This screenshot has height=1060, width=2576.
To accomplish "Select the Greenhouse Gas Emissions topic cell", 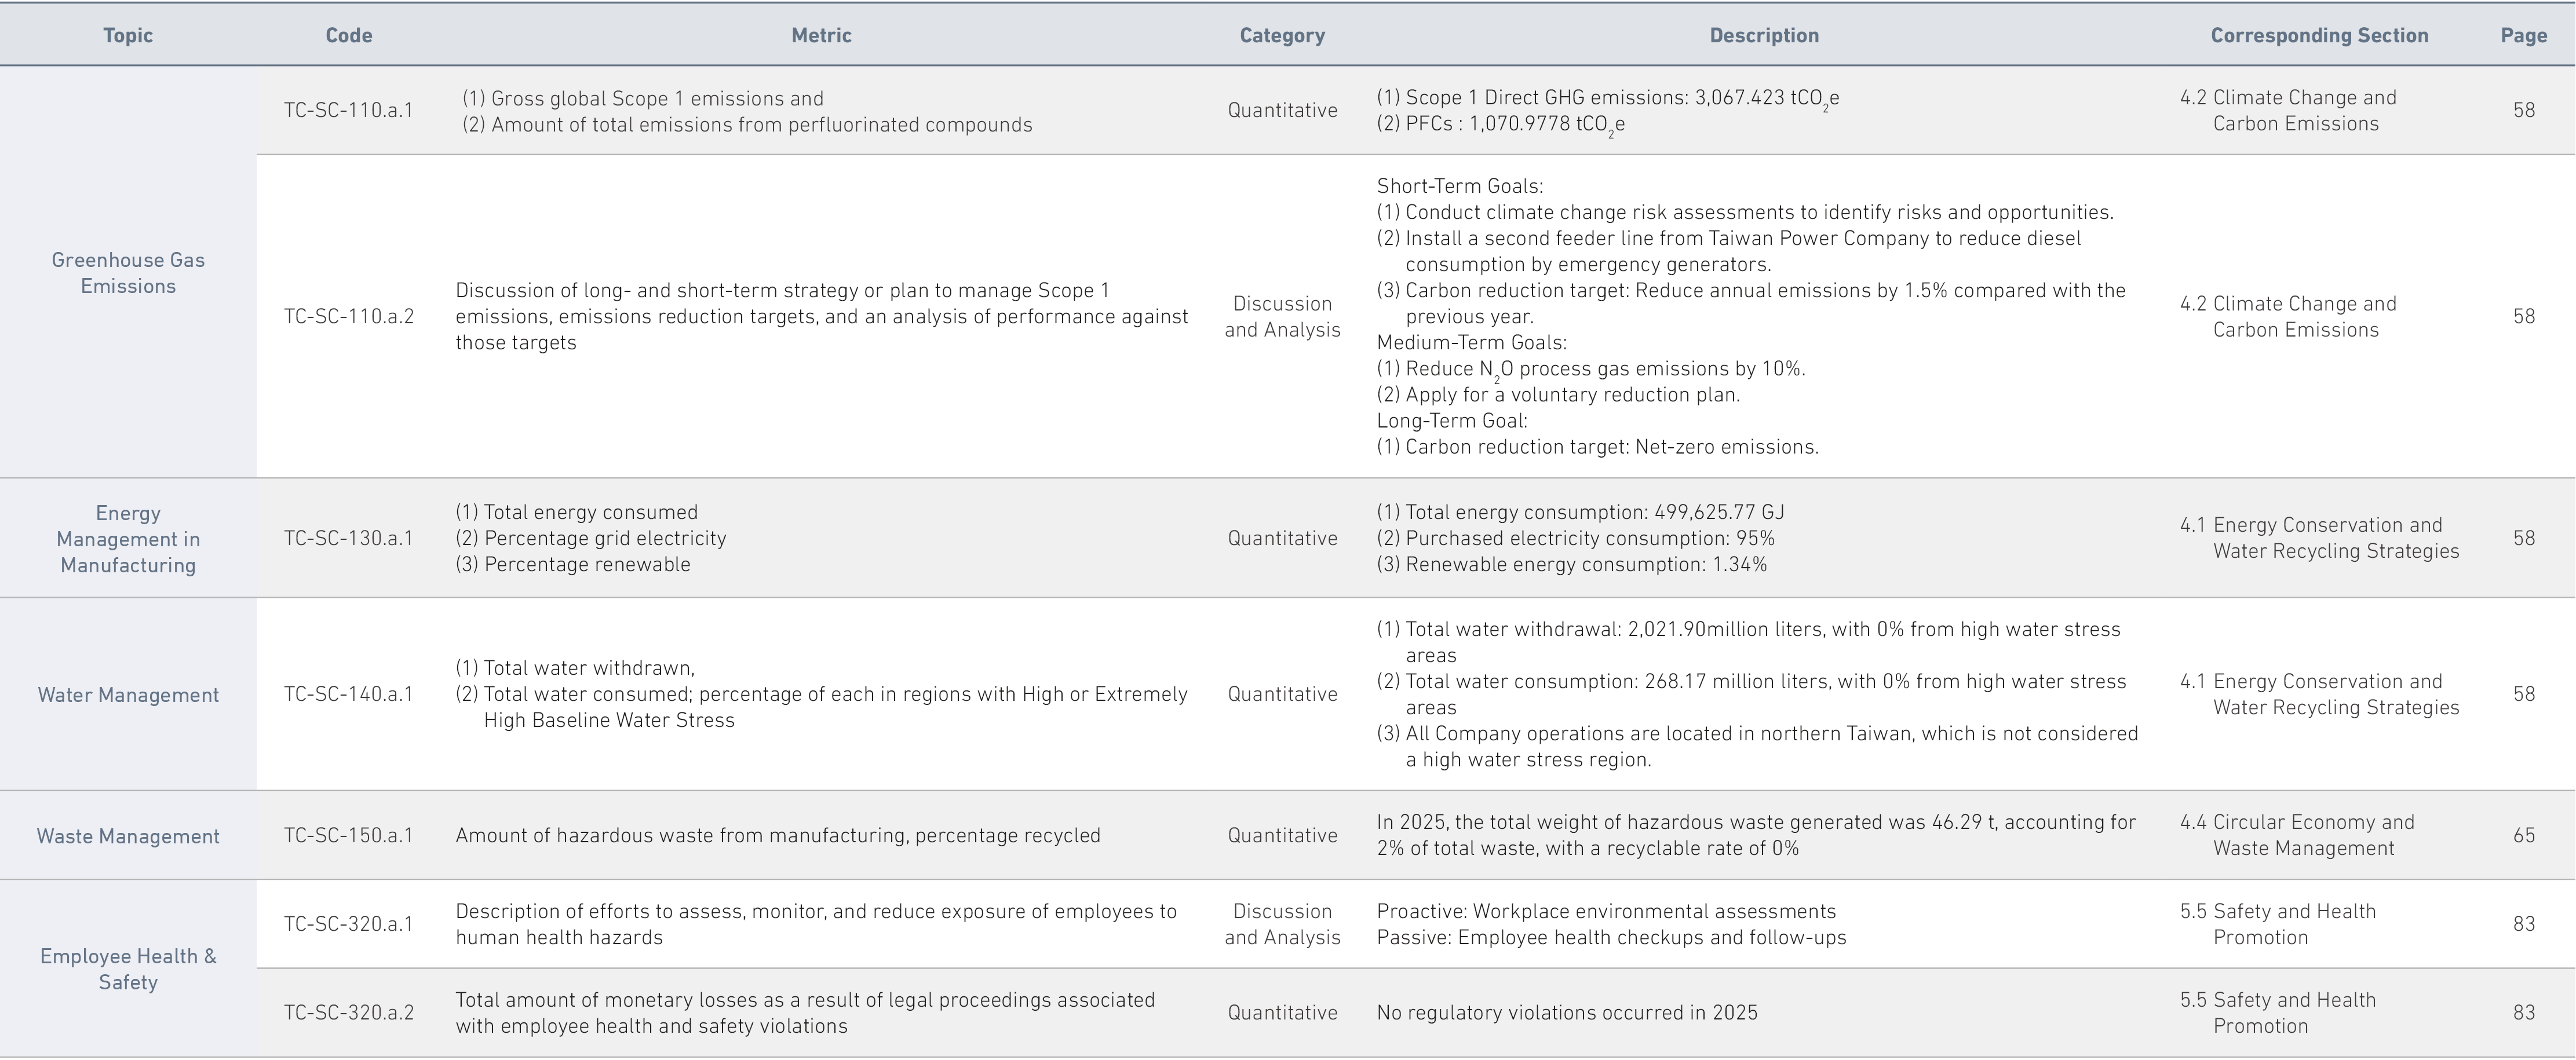I will click(128, 273).
